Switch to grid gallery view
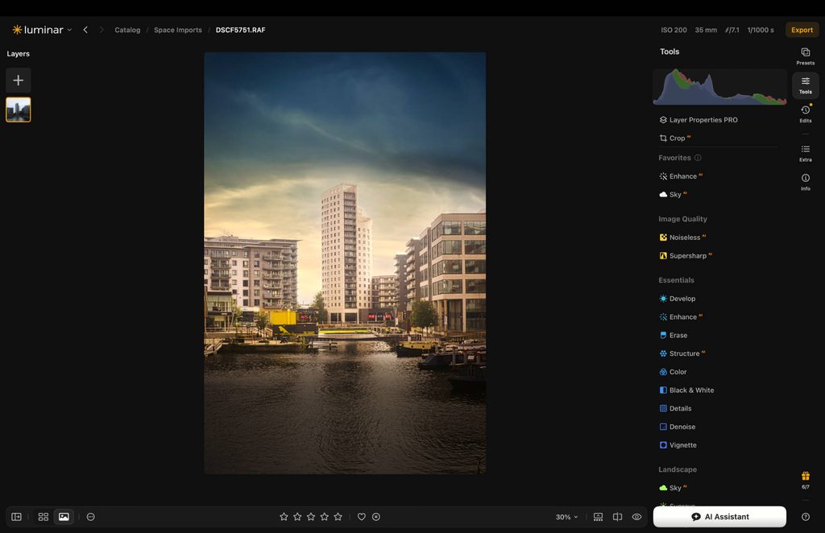The image size is (825, 533). (44, 517)
